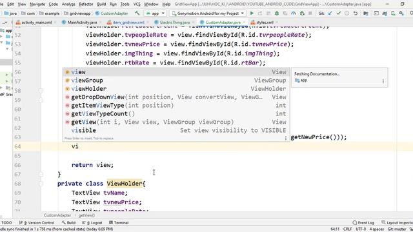This screenshot has width=413, height=232.
Task: Close the styles.xml tab
Action: [277, 23]
